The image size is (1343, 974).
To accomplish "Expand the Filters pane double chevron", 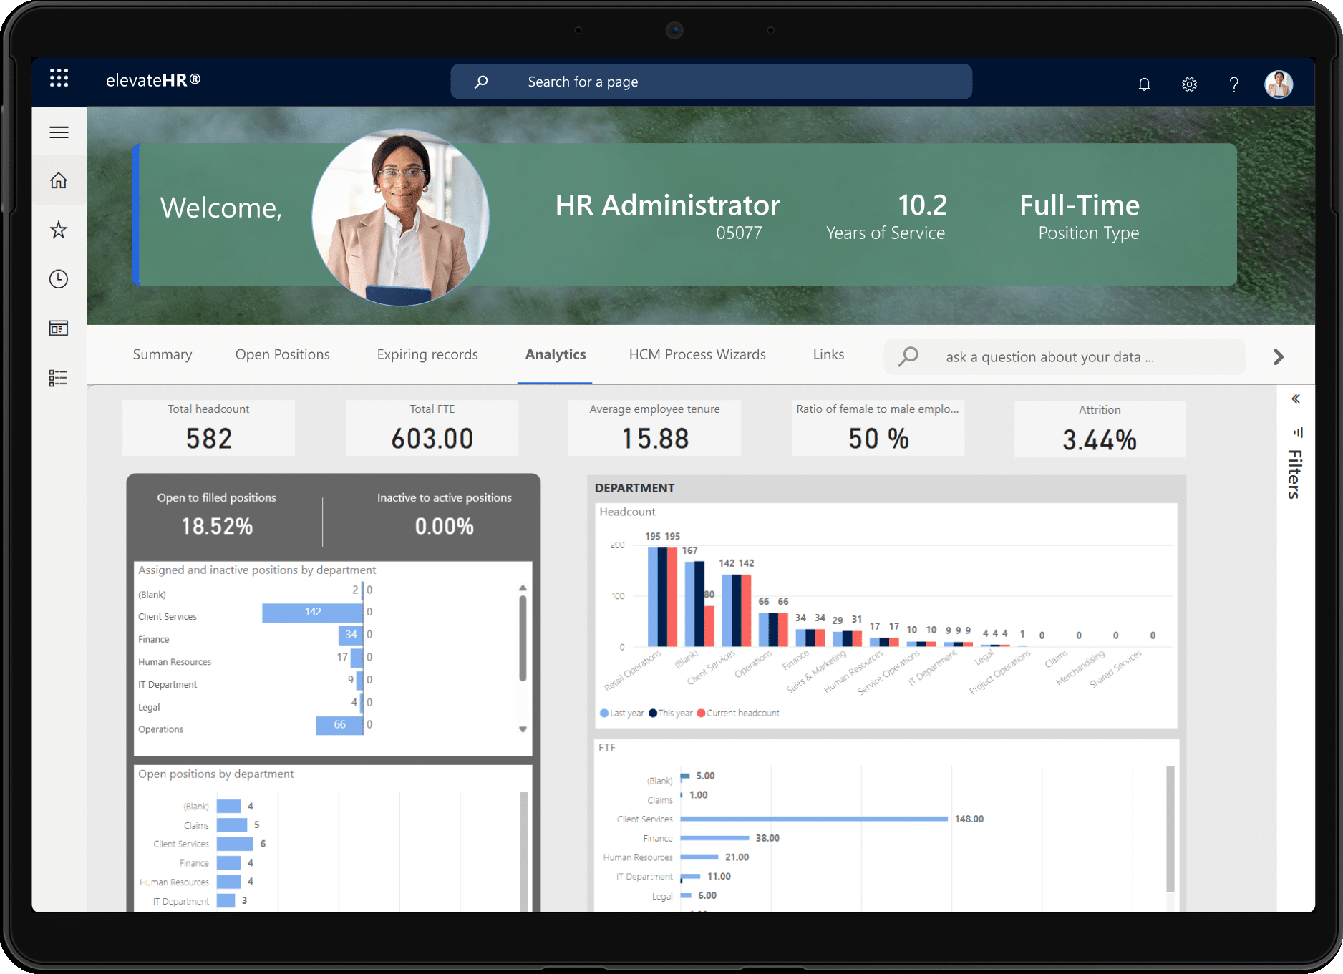I will click(x=1295, y=399).
